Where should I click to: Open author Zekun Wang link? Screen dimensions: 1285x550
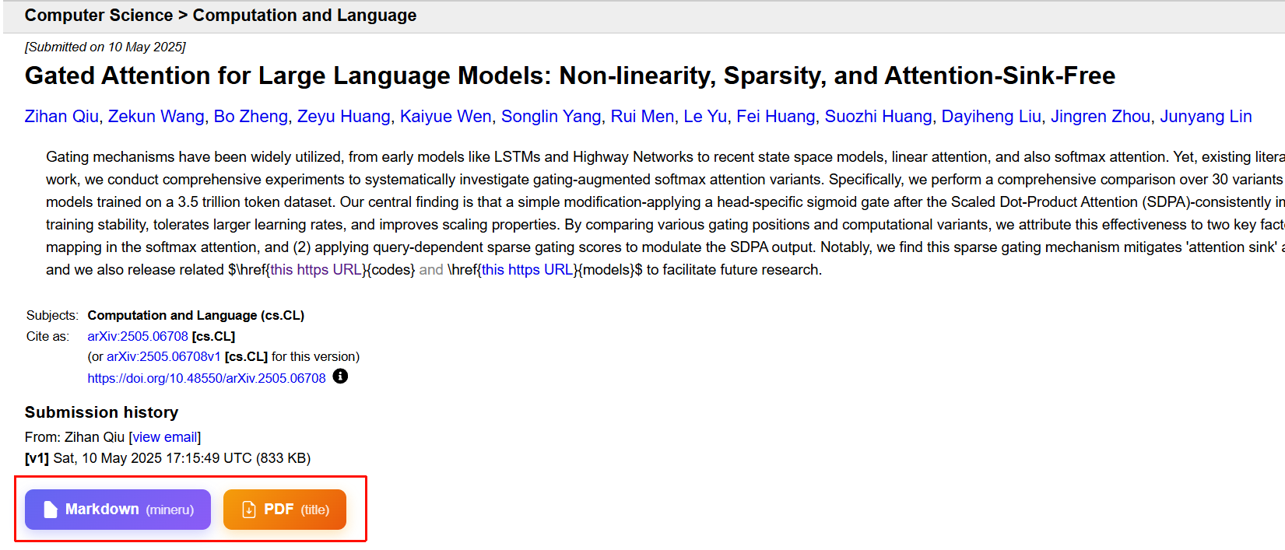click(x=156, y=116)
